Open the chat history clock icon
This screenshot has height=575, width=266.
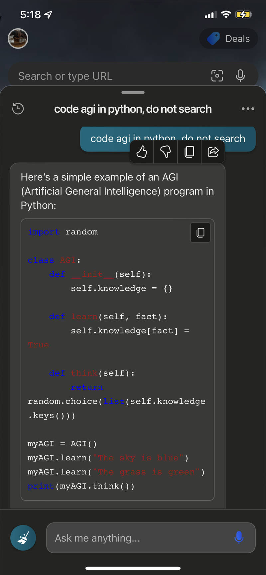click(x=18, y=109)
